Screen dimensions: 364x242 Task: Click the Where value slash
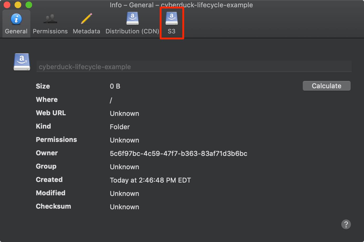pos(111,100)
